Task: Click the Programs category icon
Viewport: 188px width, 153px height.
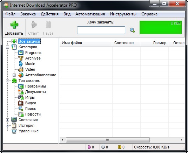Action: (21, 53)
